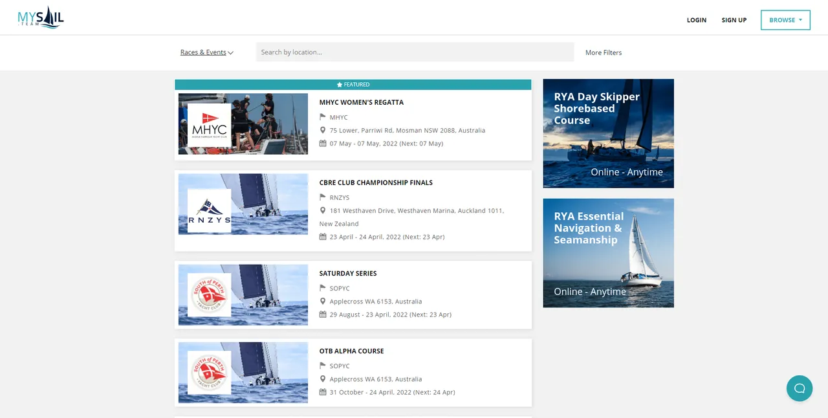Image resolution: width=828 pixels, height=418 pixels.
Task: Click calendar icon beside 07 May dates
Action: point(323,143)
